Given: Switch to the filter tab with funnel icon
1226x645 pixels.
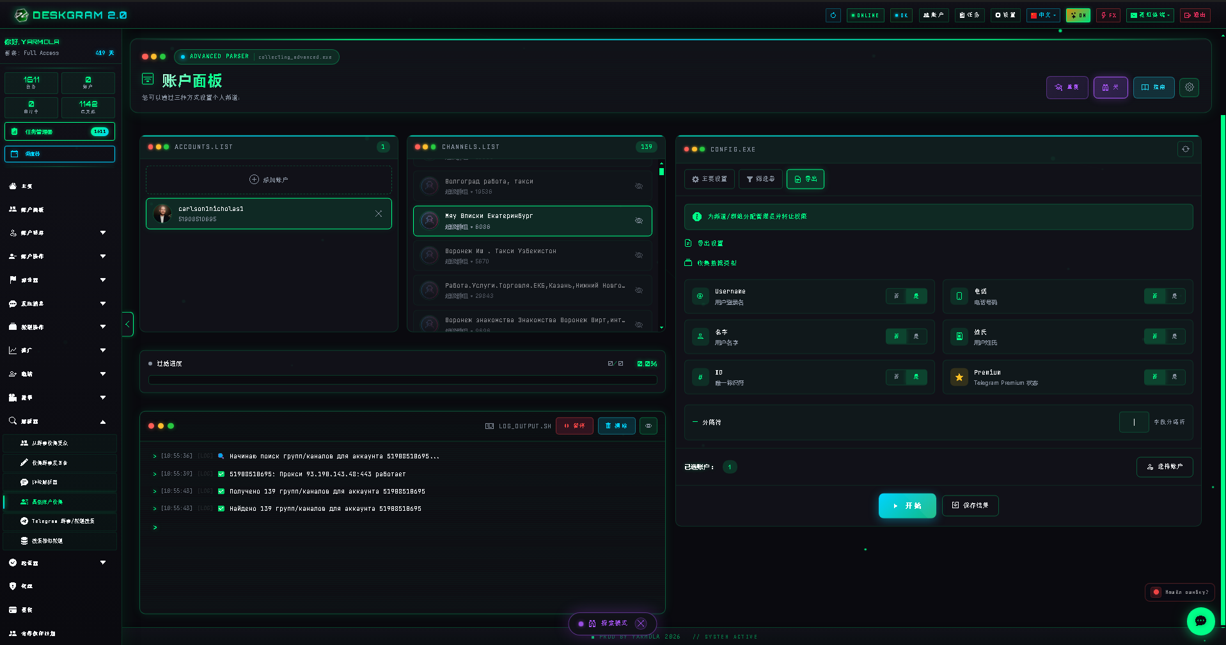Looking at the screenshot, I should 760,179.
